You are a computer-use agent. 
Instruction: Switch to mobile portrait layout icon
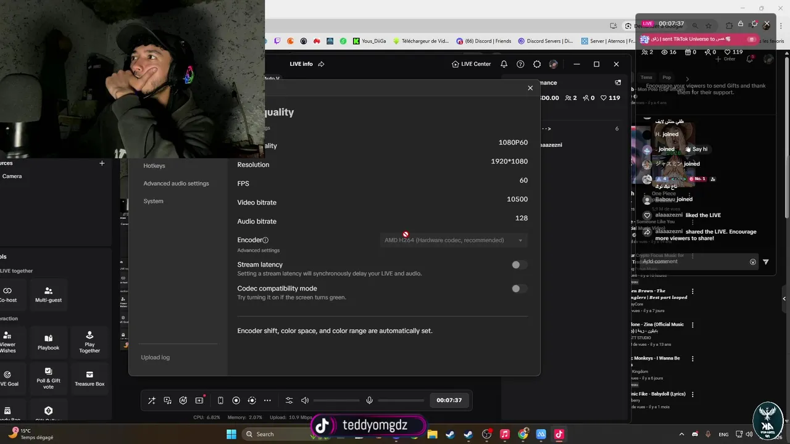click(220, 400)
